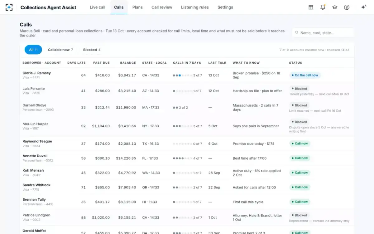
Task: Open borrower Patrice Lindgren
Action: pos(36,215)
